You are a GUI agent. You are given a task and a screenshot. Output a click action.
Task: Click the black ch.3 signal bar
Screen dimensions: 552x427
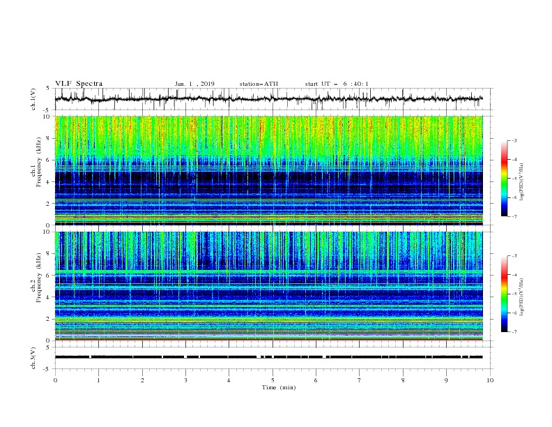[x=268, y=357]
